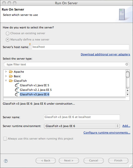This screenshot has width=133, height=168.
Task: Open the Server runtime environment dropdown
Action: pos(82,126)
